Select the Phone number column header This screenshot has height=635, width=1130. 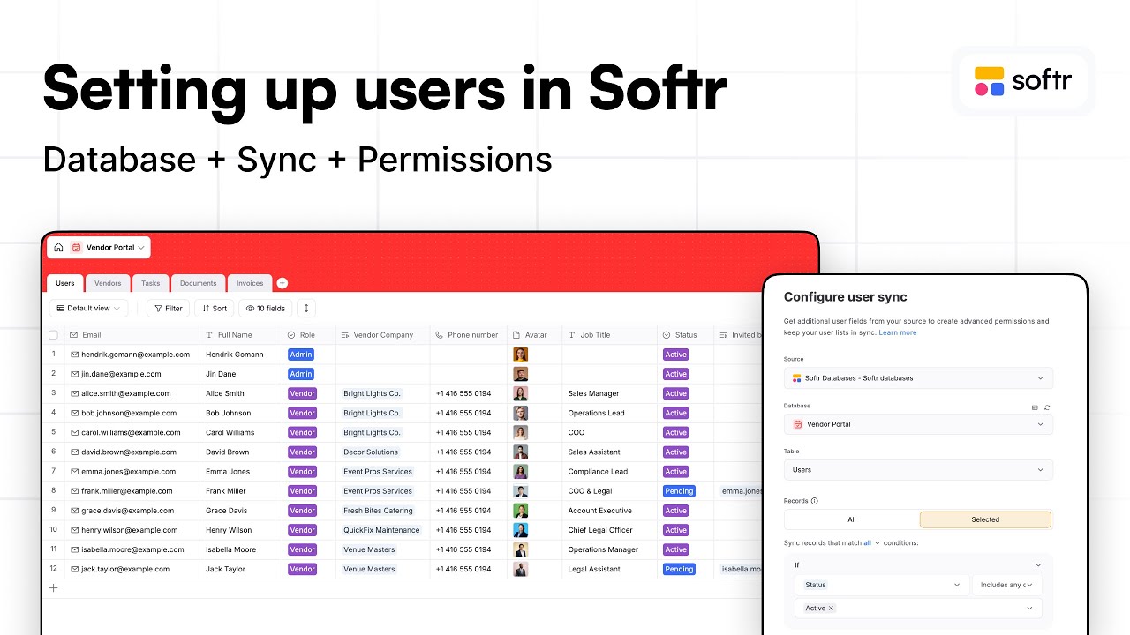coord(468,335)
